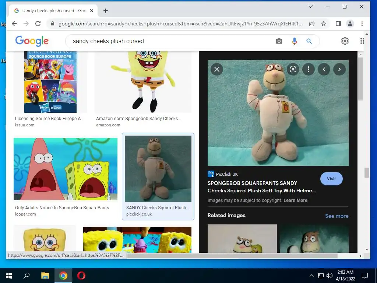Open first related Sandy plush image
The image size is (377, 283).
point(242,238)
